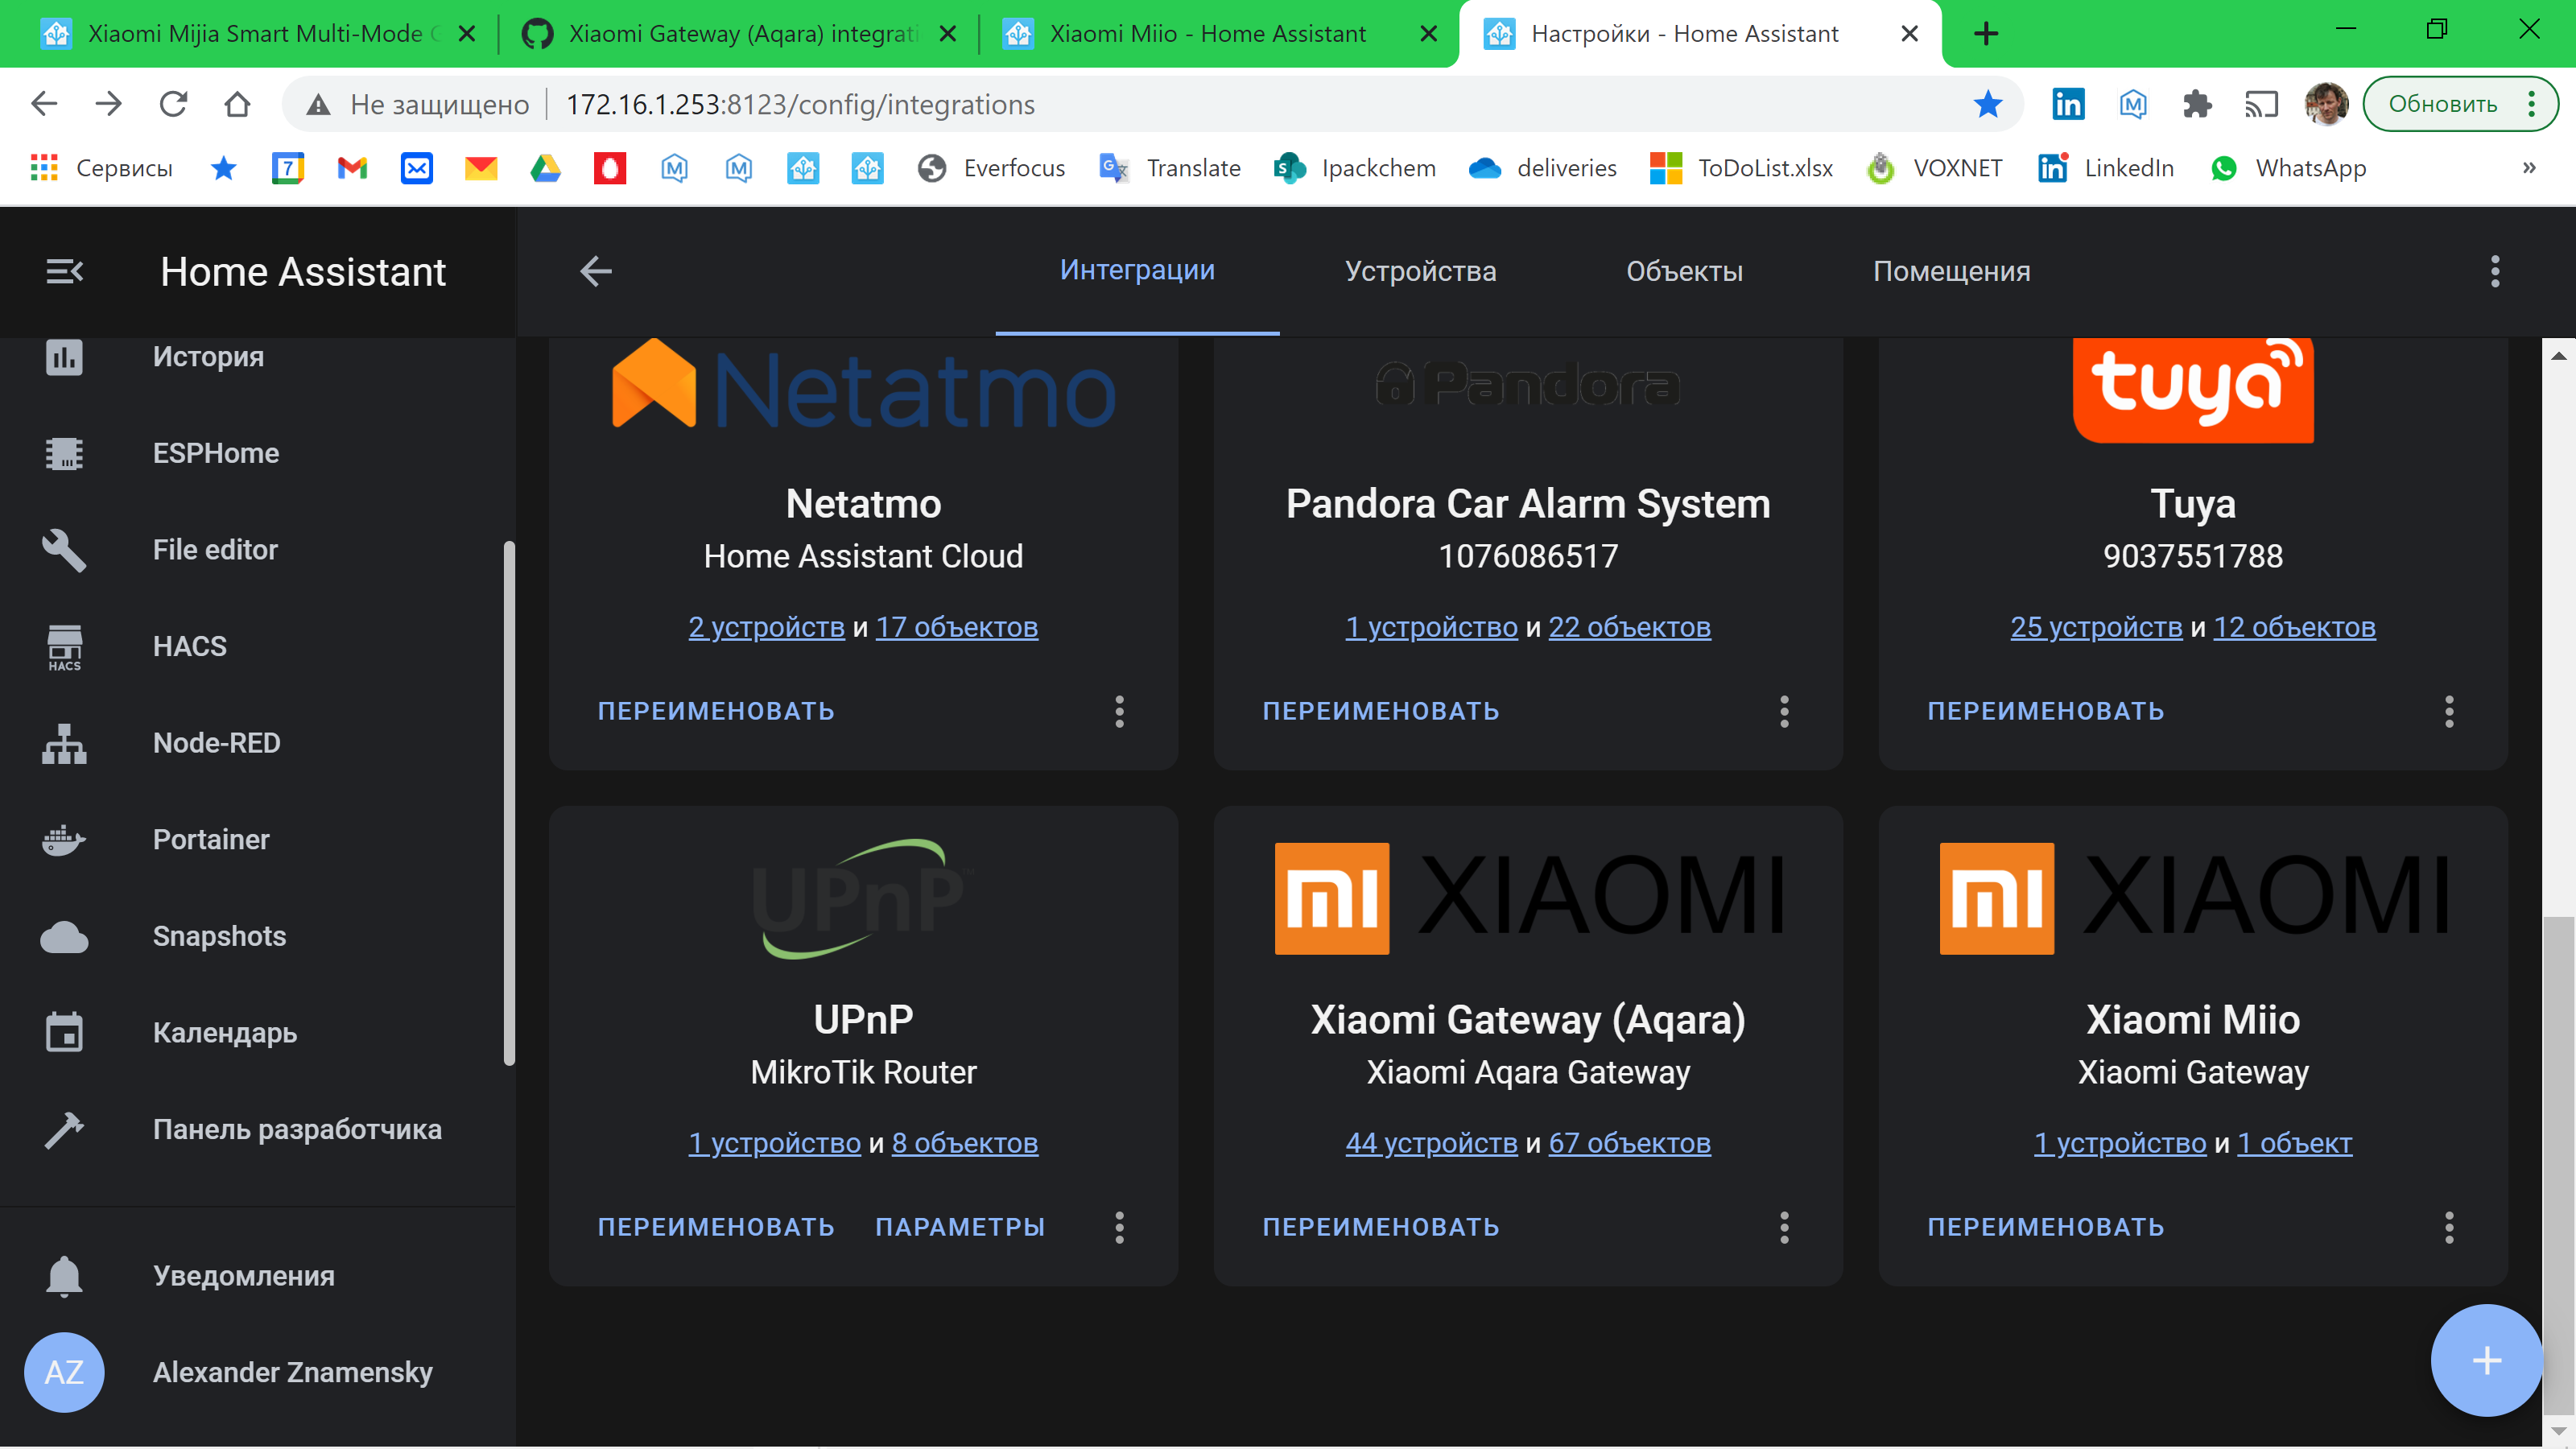
Task: Switch to the Объекты tab
Action: click(x=1683, y=271)
